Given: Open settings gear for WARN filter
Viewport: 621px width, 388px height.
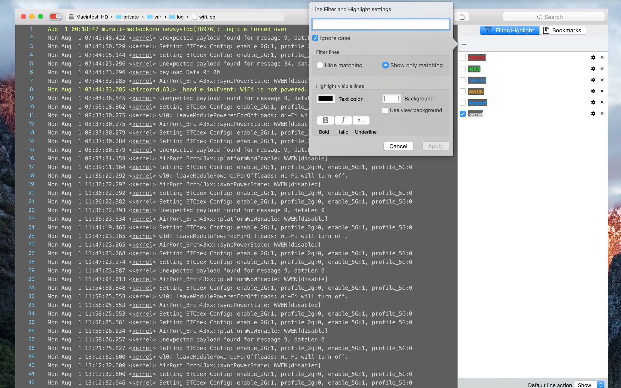Looking at the screenshot, I should point(593,91).
